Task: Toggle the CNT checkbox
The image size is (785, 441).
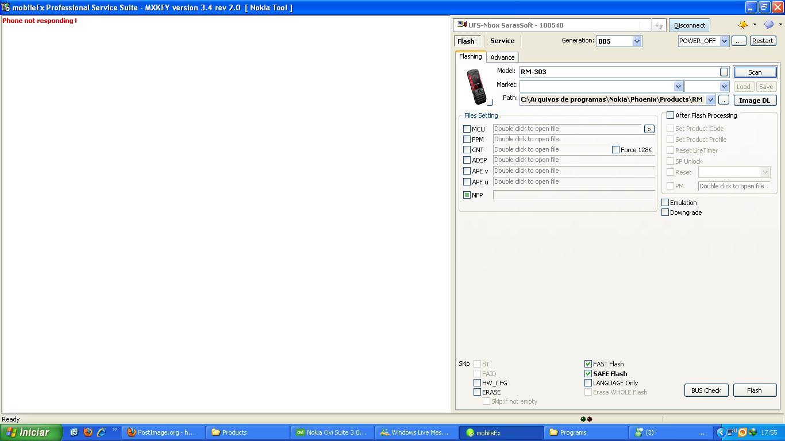Action: pos(467,150)
